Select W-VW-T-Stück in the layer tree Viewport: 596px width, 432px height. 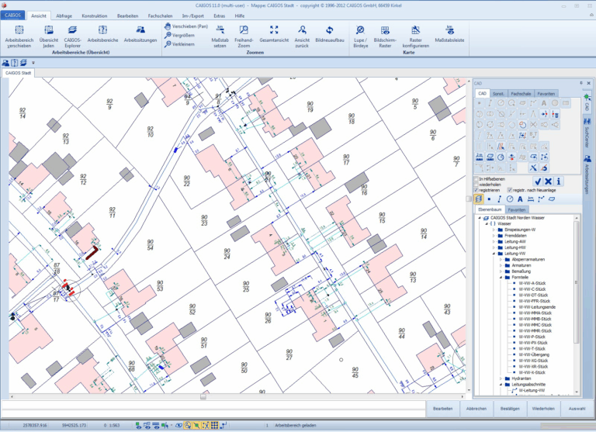click(x=532, y=349)
